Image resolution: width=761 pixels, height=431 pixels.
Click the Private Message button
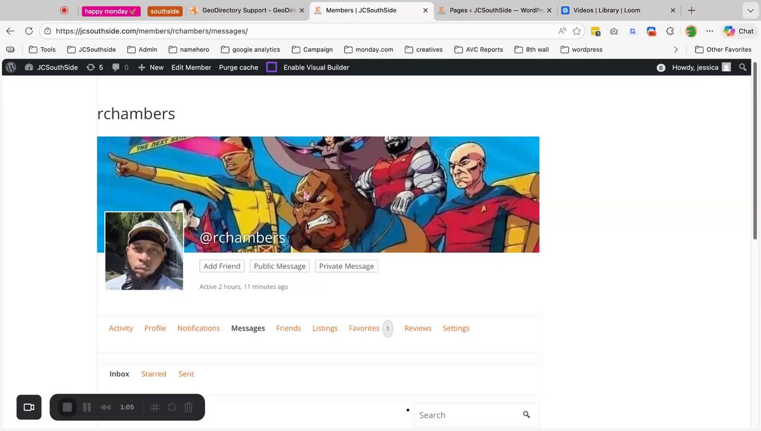tap(347, 266)
